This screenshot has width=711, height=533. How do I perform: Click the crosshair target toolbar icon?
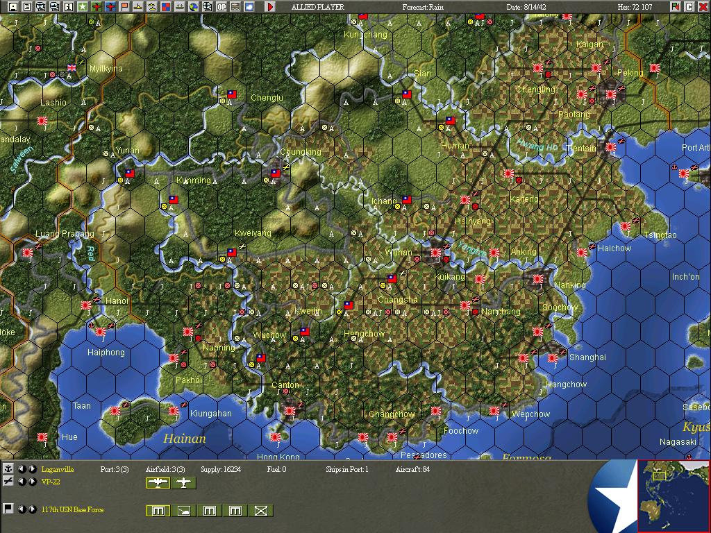point(208,7)
